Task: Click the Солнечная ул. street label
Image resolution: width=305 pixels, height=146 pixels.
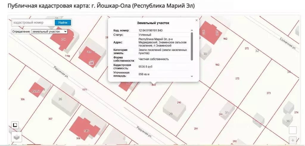Action: click(x=288, y=43)
